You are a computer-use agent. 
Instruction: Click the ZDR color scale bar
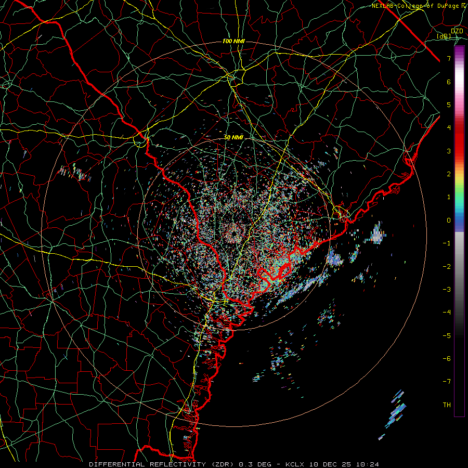point(459,231)
